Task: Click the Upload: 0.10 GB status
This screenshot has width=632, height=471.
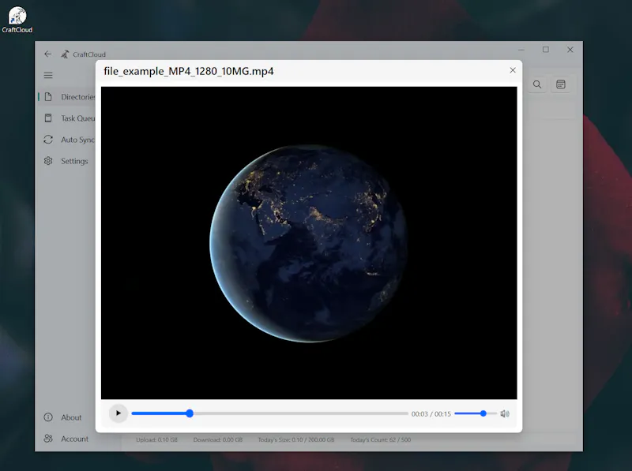Action: click(x=156, y=439)
